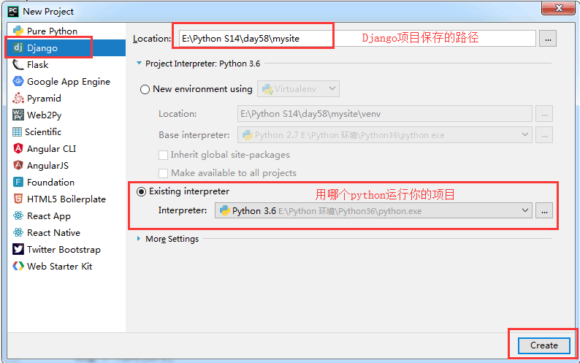Open the Base interpreter dropdown

coord(385,135)
